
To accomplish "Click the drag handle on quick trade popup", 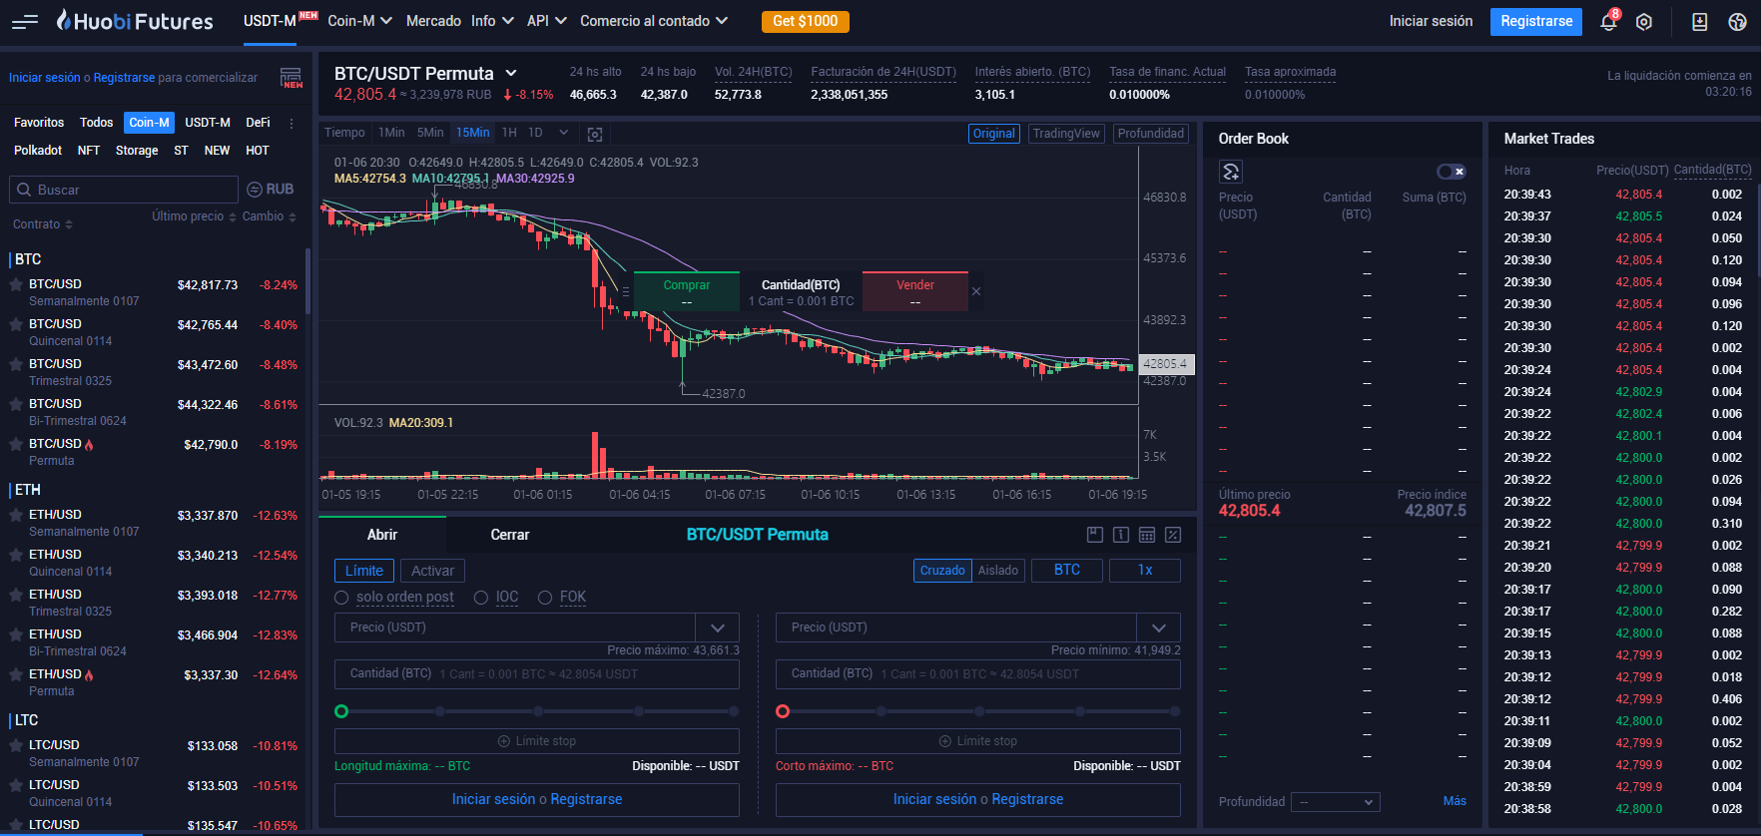I will pyautogui.click(x=626, y=291).
